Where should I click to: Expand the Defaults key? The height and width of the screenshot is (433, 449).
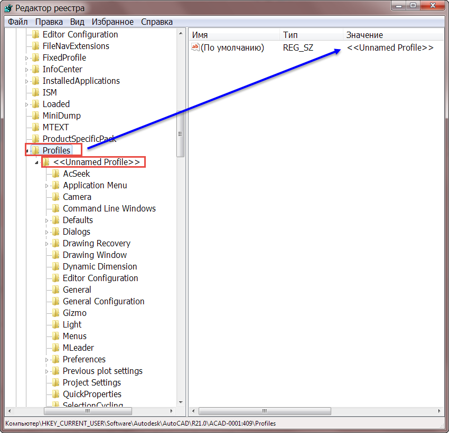point(46,220)
